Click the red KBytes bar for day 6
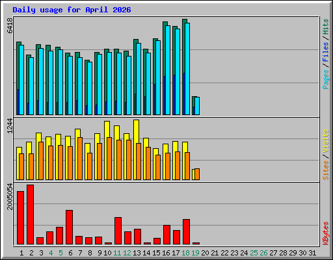This screenshot has height=260, width=333. pos(69,227)
